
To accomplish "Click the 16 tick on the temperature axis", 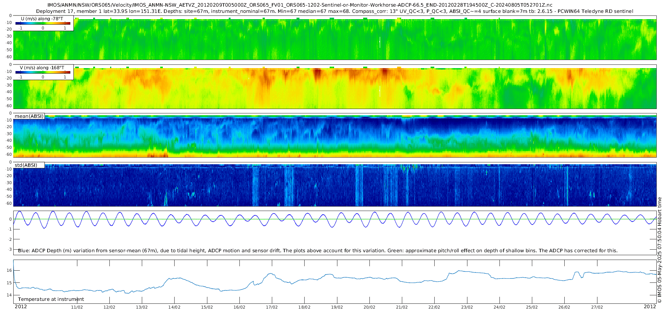I will [9, 270].
